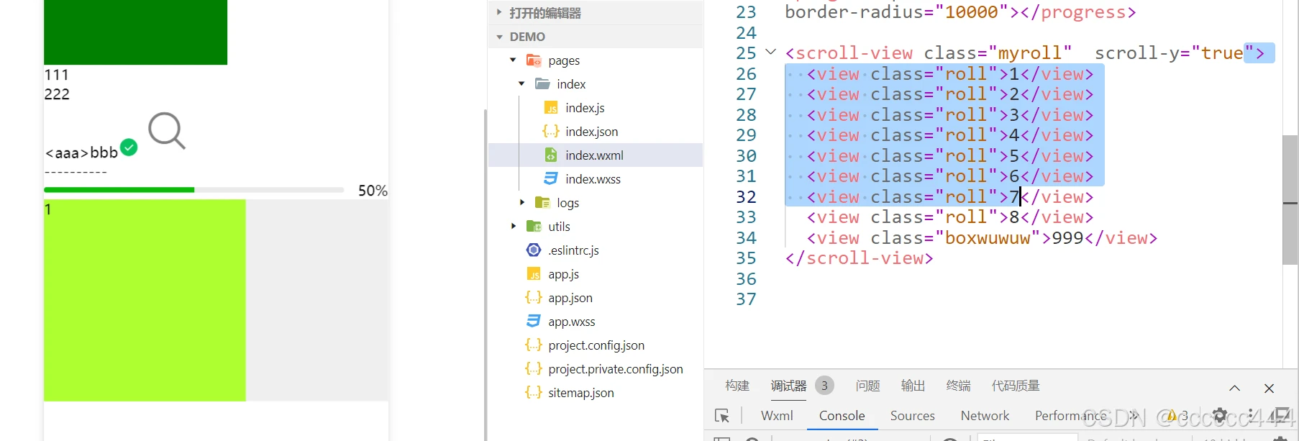Switch to the 问题 panel tab
This screenshot has height=441, width=1299.
tap(867, 386)
